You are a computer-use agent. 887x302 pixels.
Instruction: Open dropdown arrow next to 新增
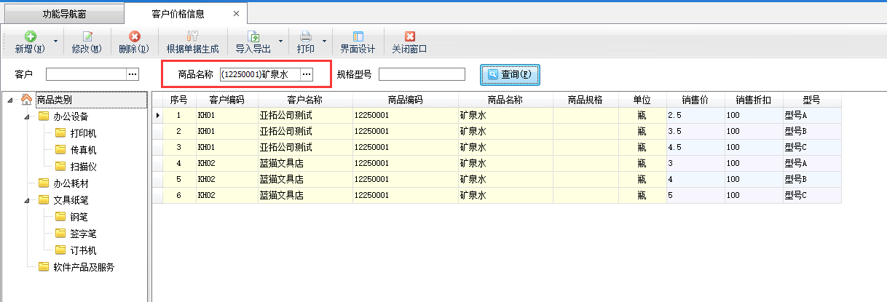click(x=55, y=41)
